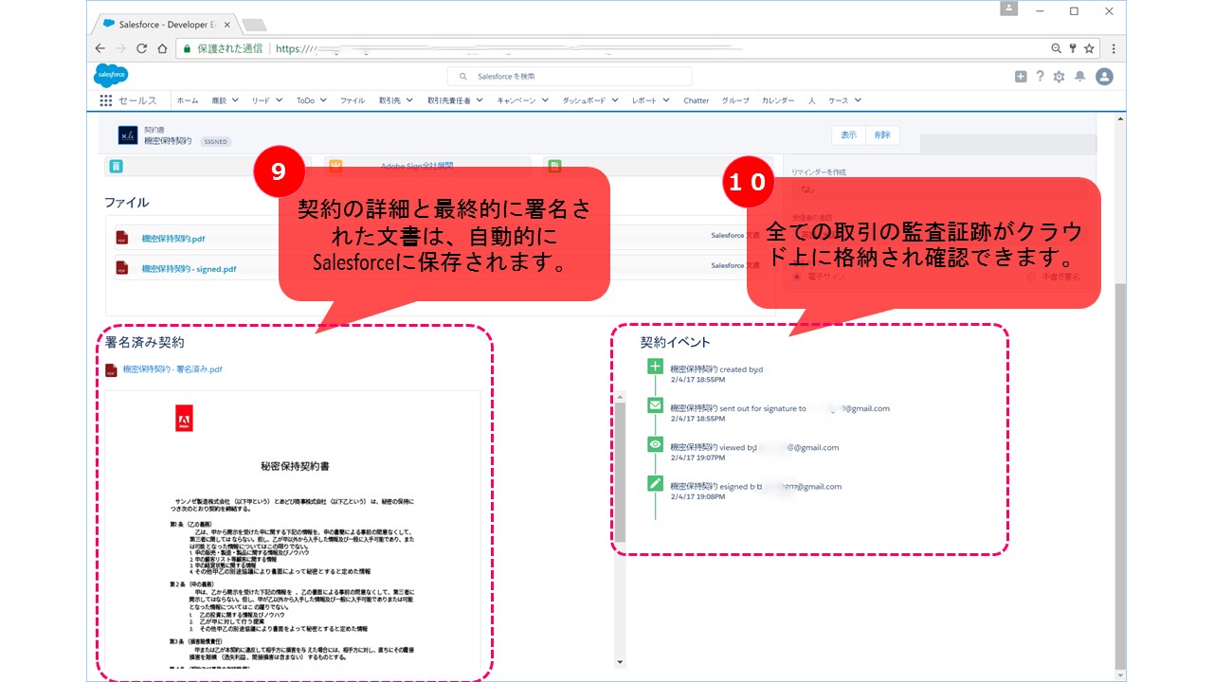Open the Setup gear icon
Image resolution: width=1213 pixels, height=682 pixels.
1059,77
